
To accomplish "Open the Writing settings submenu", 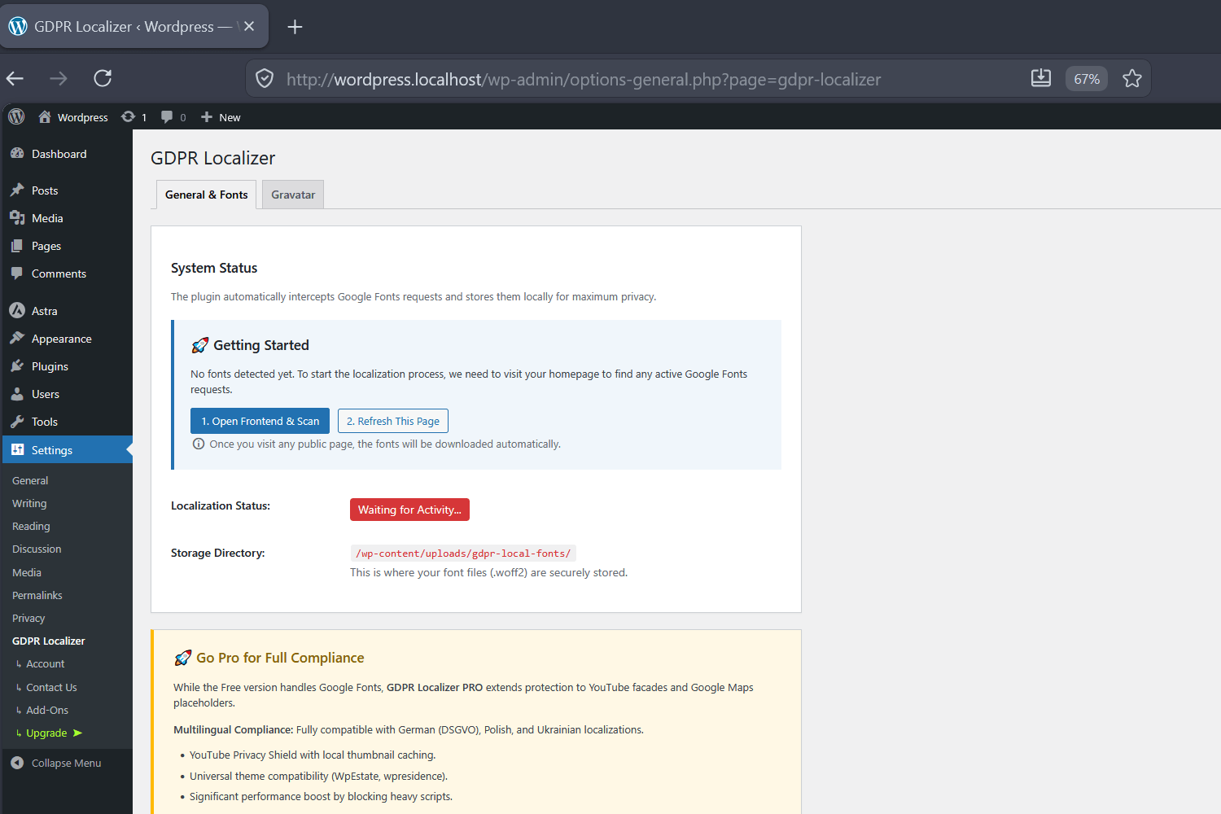I will [29, 503].
